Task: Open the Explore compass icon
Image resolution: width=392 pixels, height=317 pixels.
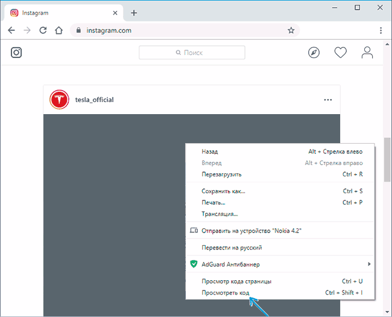Action: click(x=314, y=53)
